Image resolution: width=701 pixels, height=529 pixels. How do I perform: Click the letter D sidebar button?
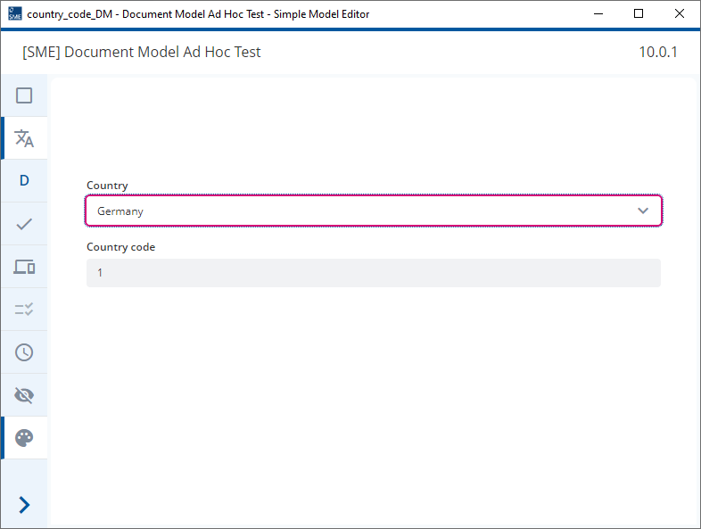24,181
